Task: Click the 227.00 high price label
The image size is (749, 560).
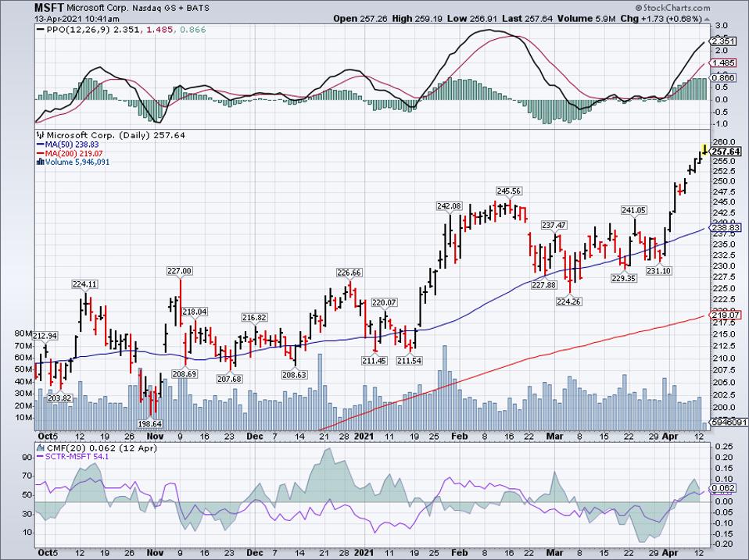Action: pyautogui.click(x=179, y=271)
